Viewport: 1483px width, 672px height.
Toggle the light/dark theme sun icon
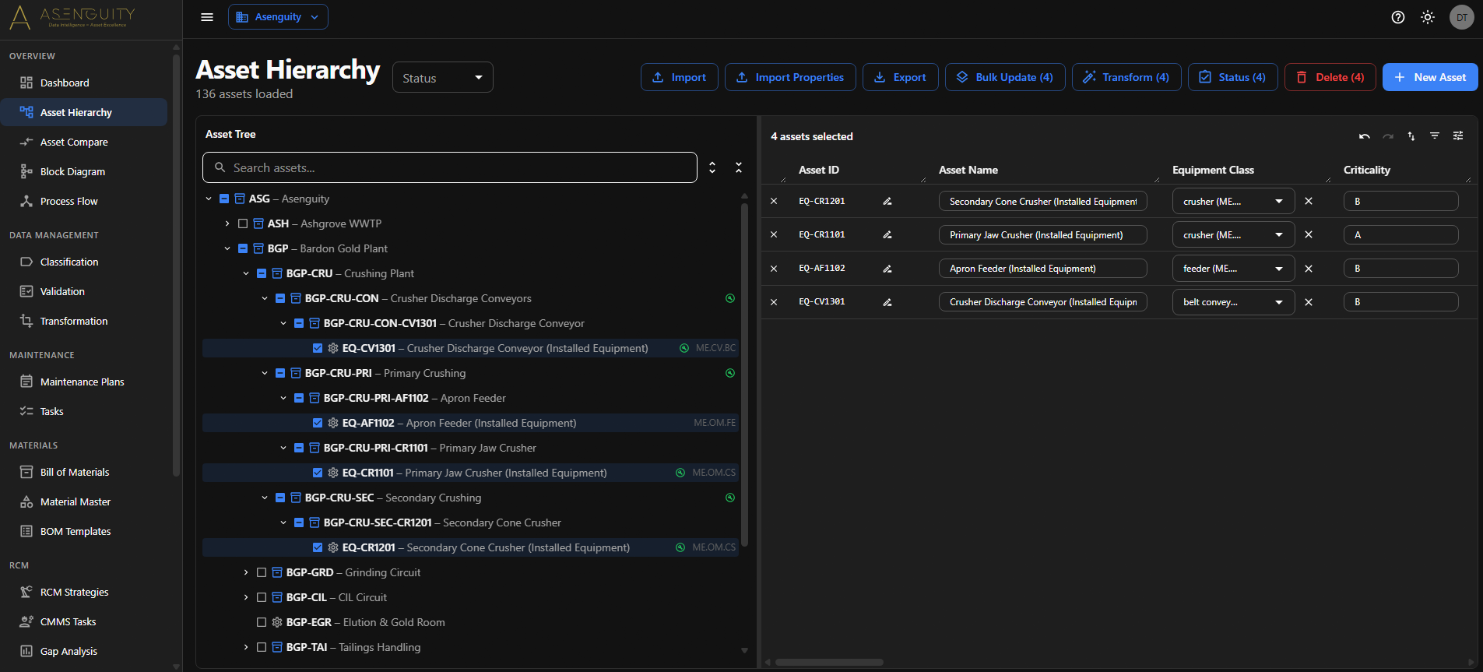pos(1428,17)
